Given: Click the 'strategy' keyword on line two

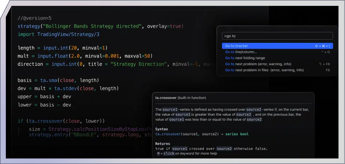Looking at the screenshot, I should [x=29, y=27].
